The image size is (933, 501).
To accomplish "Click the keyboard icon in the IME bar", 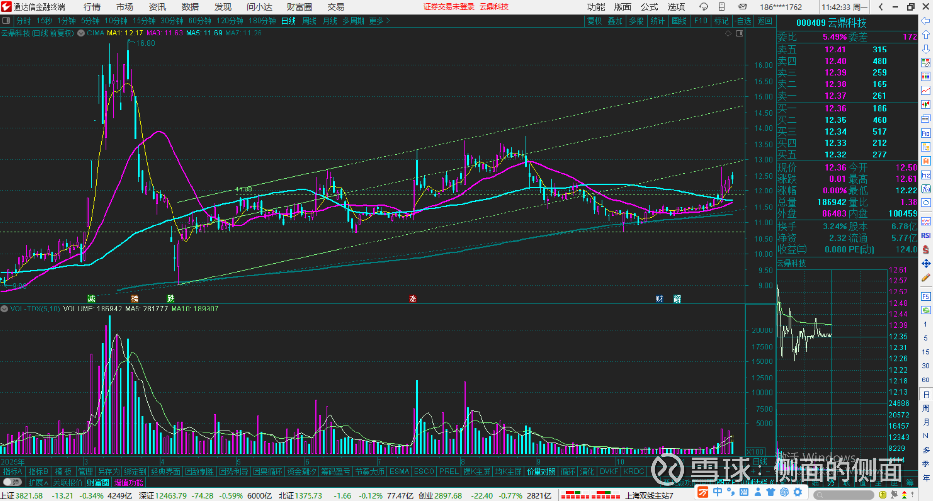I will 743,492.
